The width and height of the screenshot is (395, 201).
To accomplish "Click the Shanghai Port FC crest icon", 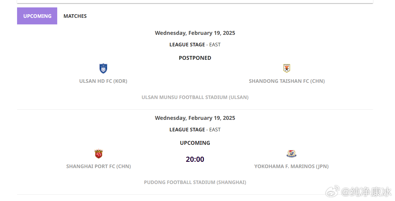I will point(98,154).
